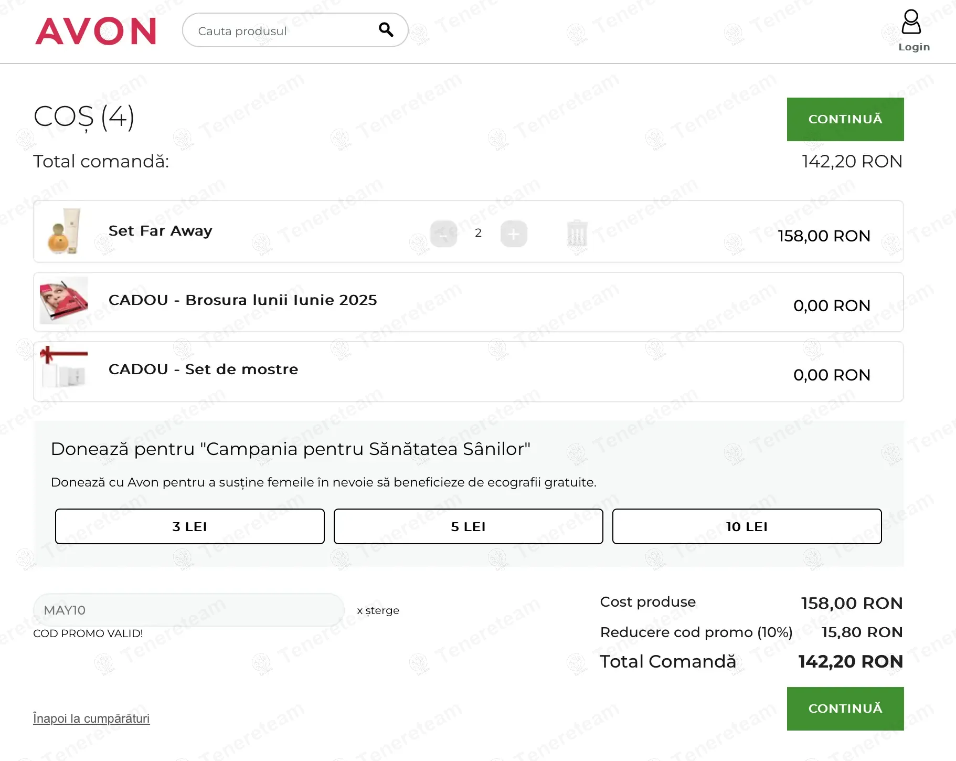This screenshot has width=956, height=761.
Task: Click the top Total comandă: label
Action: [x=101, y=162]
